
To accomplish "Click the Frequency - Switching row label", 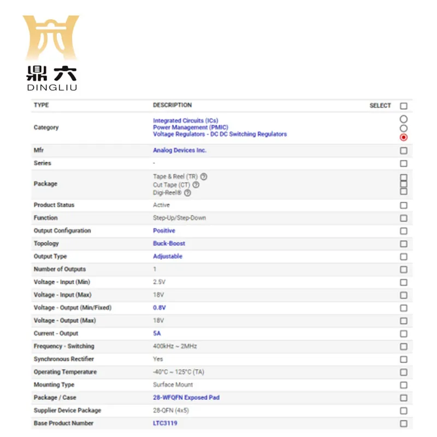I will click(x=64, y=346).
